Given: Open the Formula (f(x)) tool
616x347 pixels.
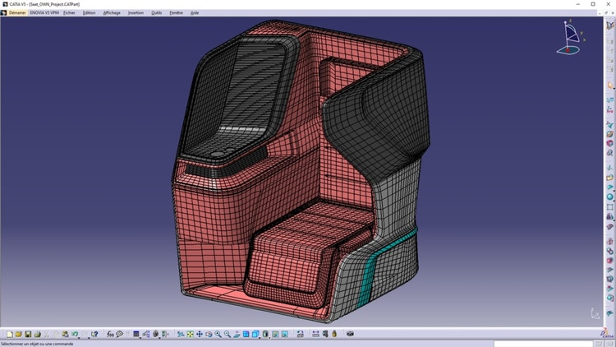Looking at the screenshot, I should tap(109, 335).
